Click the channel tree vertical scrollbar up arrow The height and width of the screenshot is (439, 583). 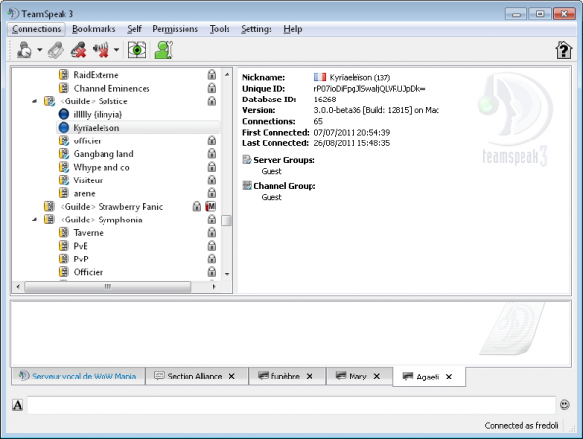pos(227,75)
